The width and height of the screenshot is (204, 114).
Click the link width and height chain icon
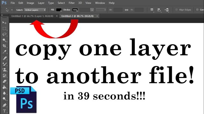point(127,10)
